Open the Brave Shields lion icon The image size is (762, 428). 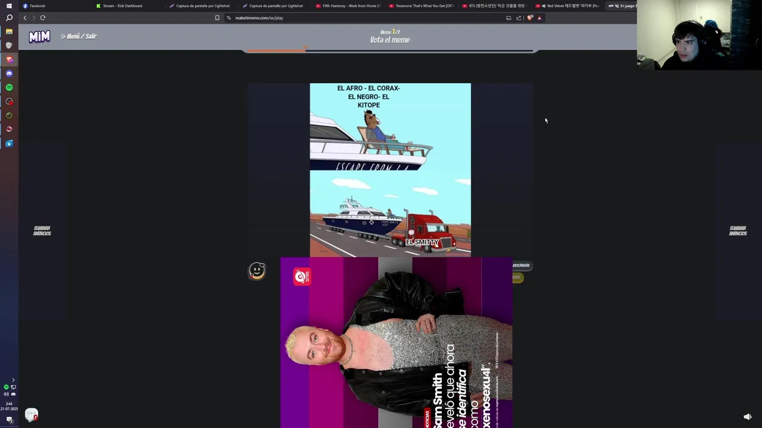click(530, 18)
